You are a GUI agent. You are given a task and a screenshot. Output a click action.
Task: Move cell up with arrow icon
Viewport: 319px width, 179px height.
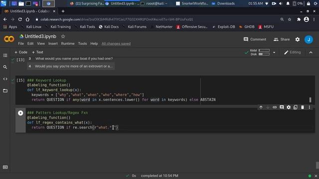point(261,107)
